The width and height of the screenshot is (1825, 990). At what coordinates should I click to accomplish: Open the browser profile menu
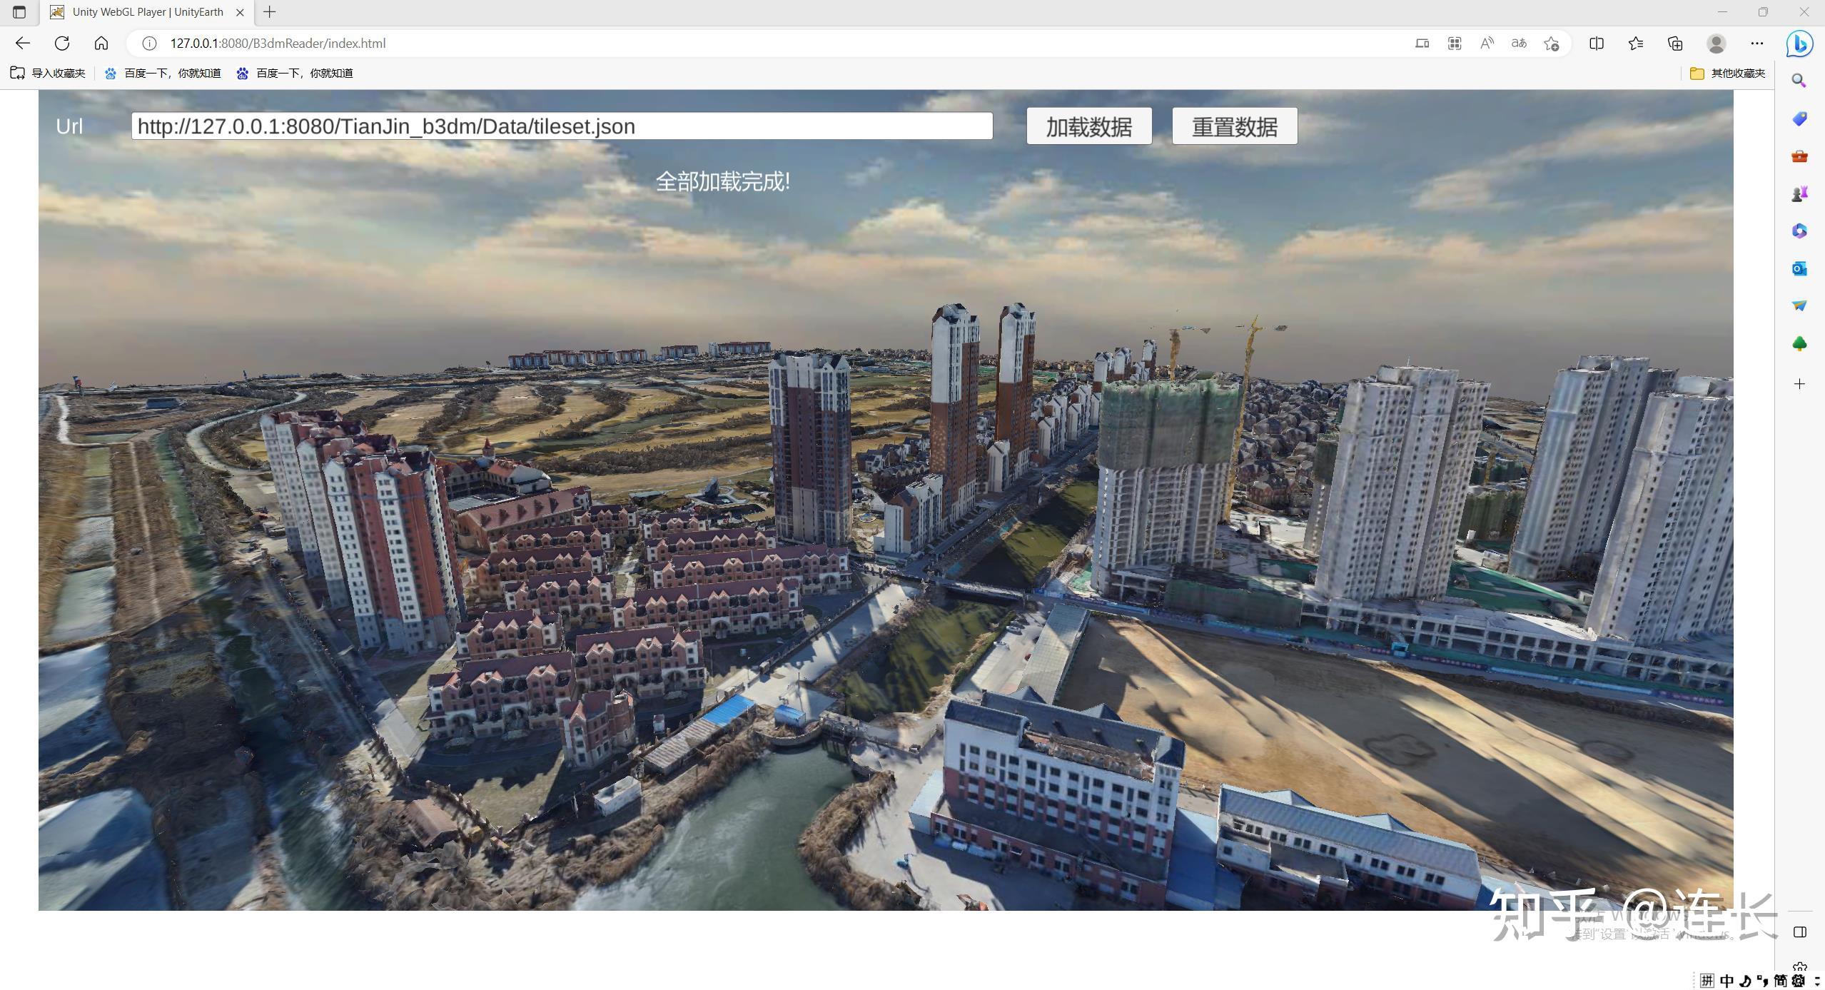pos(1715,44)
